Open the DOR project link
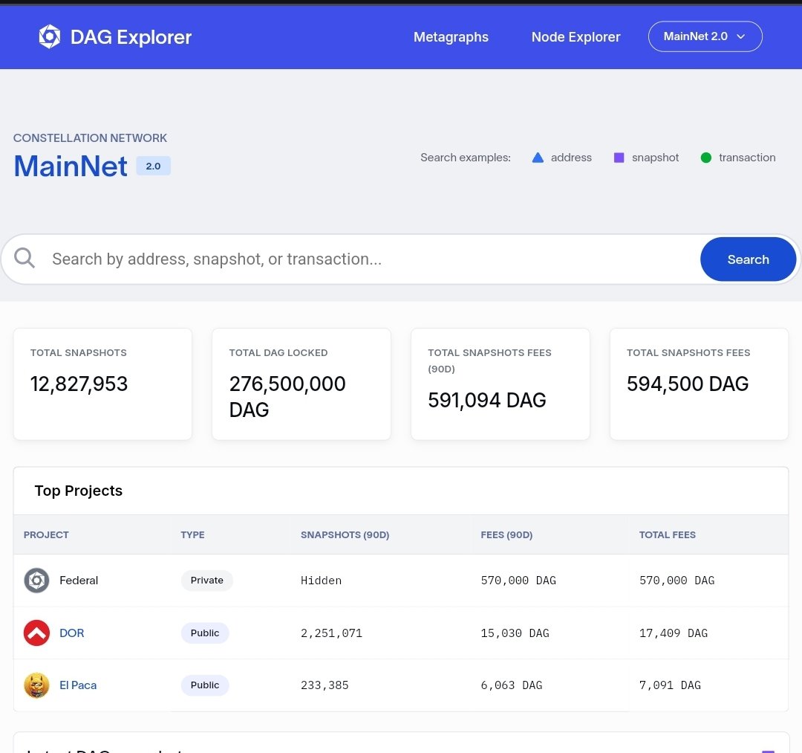 (71, 633)
